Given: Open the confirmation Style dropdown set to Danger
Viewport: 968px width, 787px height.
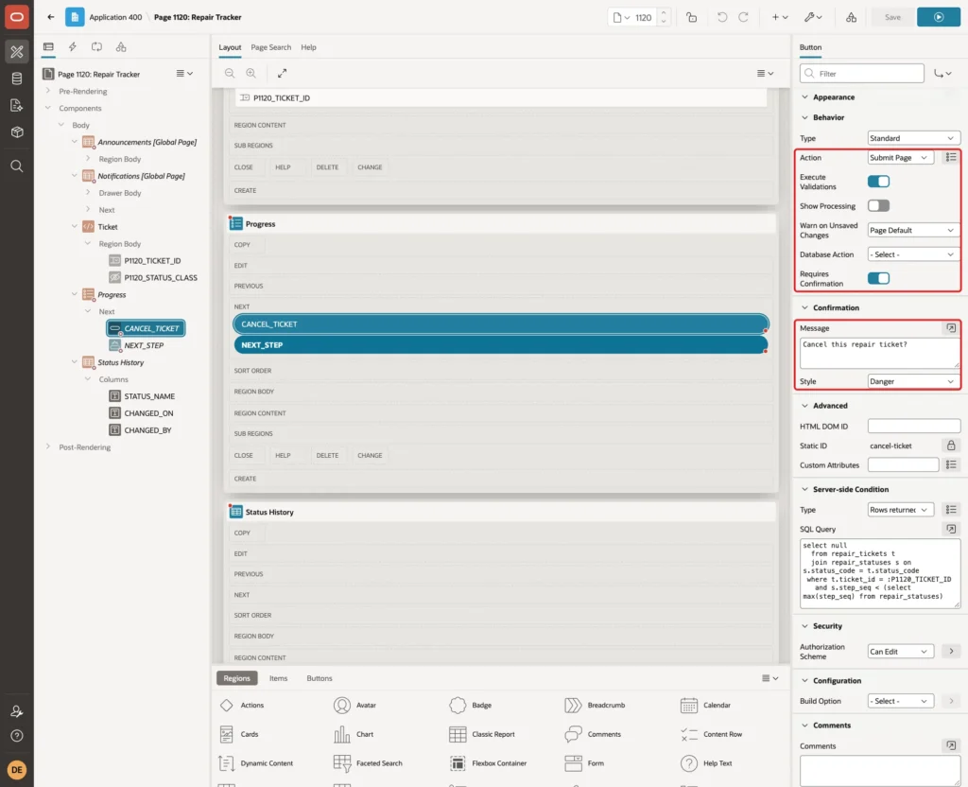Looking at the screenshot, I should 913,382.
